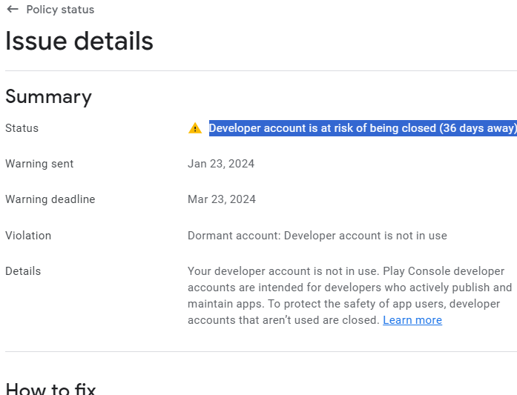The width and height of the screenshot is (517, 395).
Task: Click the Warning sent label
Action: click(x=39, y=163)
